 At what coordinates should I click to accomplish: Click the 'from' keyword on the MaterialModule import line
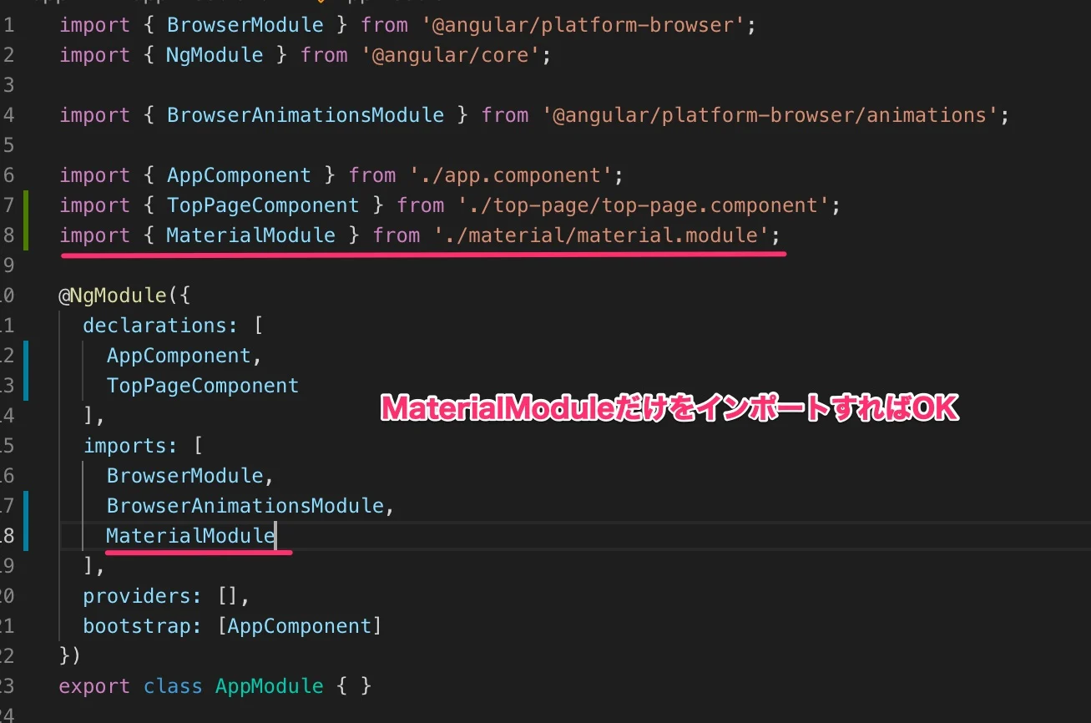(396, 235)
